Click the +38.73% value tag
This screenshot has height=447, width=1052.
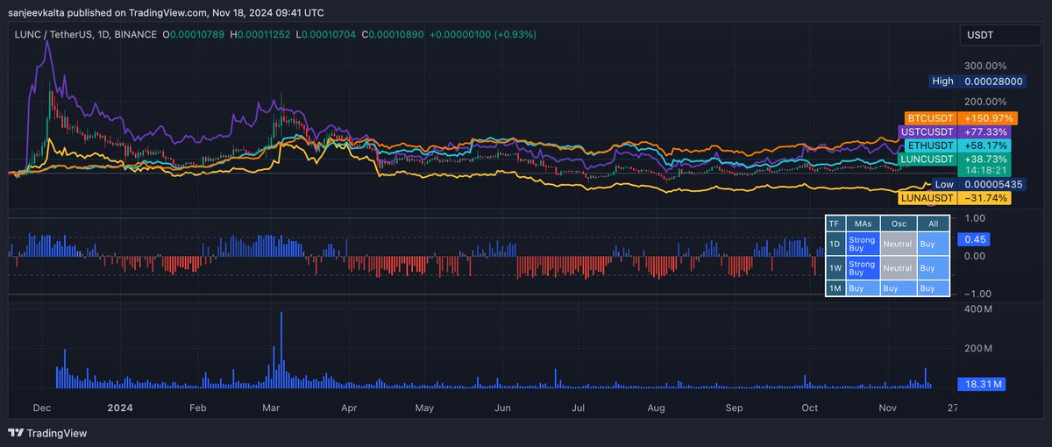(x=984, y=159)
